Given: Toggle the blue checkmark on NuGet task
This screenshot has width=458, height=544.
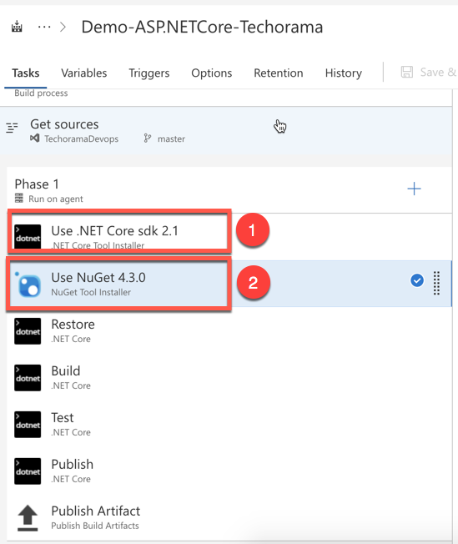Looking at the screenshot, I should coord(417,280).
